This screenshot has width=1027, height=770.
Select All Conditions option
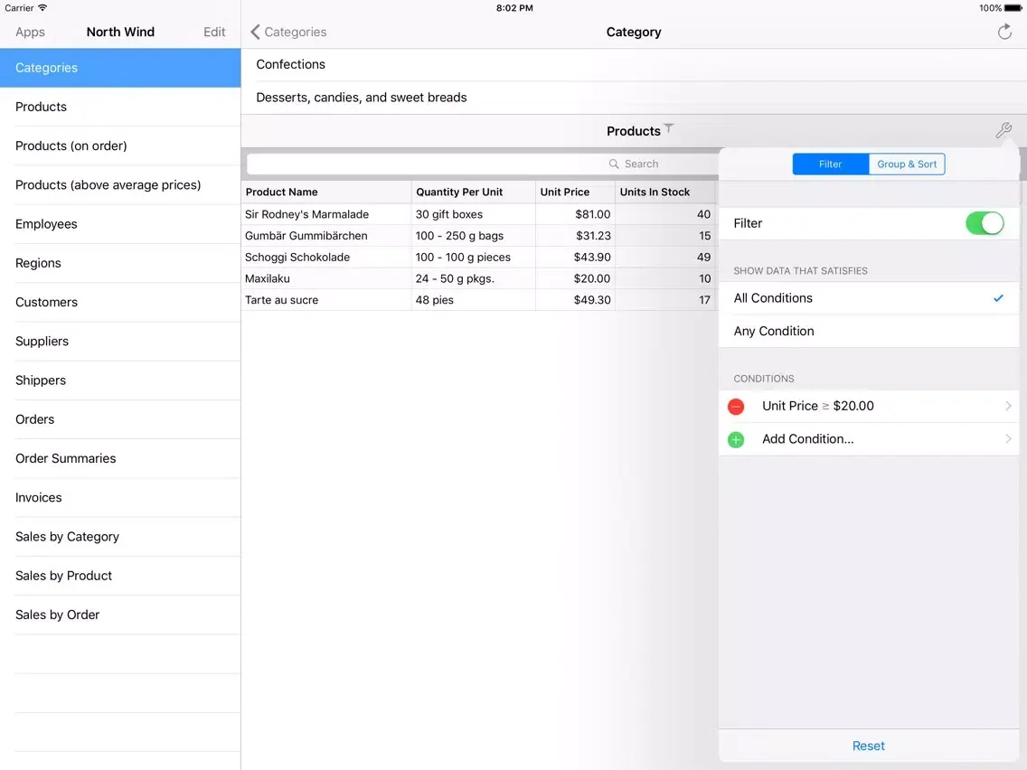pyautogui.click(x=869, y=298)
